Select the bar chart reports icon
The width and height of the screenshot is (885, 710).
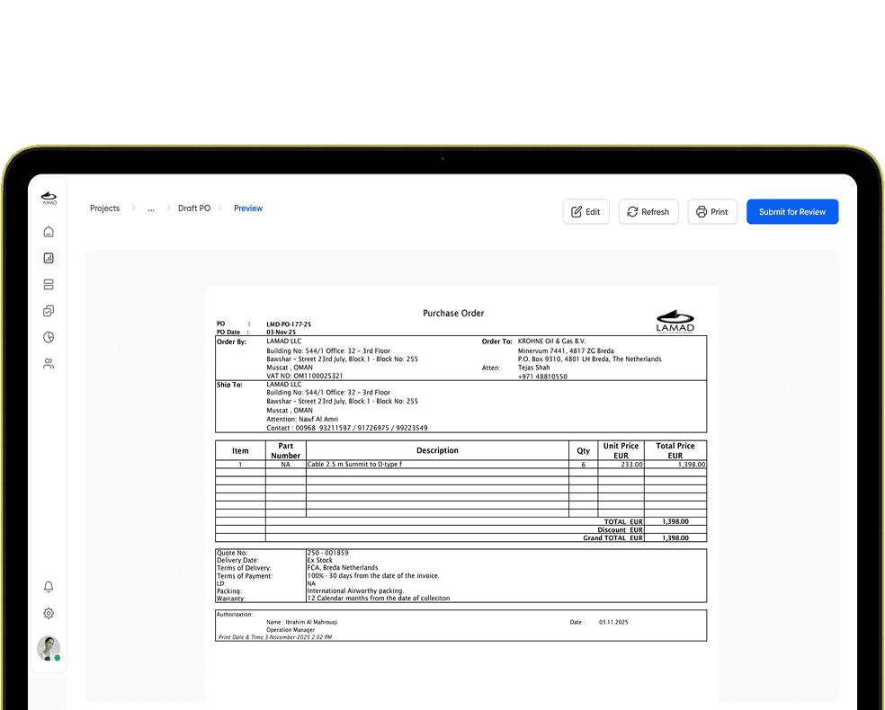pyautogui.click(x=49, y=258)
